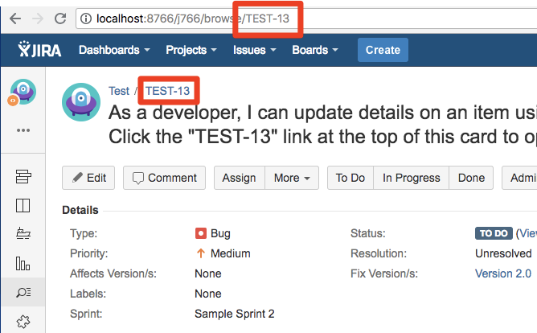This screenshot has width=537, height=333.
Task: Open the Add-ons puzzle icon in sidebar
Action: [23, 322]
